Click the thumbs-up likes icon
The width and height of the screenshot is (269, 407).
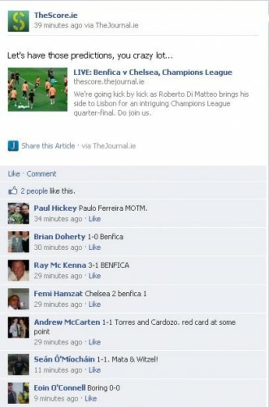coord(13,191)
